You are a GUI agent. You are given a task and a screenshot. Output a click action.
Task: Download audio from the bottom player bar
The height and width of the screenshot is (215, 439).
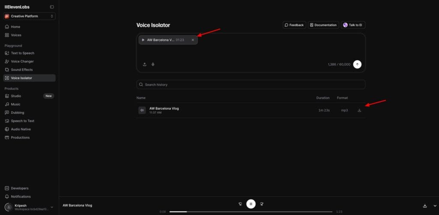(x=424, y=206)
